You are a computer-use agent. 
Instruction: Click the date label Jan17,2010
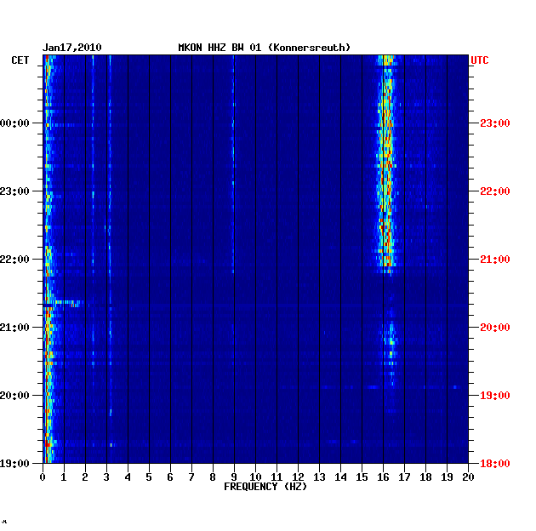pyautogui.click(x=71, y=48)
